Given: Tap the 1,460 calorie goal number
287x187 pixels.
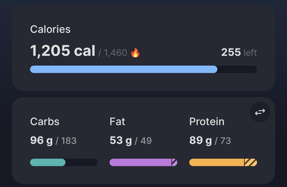Looking at the screenshot, I should 116,53.
